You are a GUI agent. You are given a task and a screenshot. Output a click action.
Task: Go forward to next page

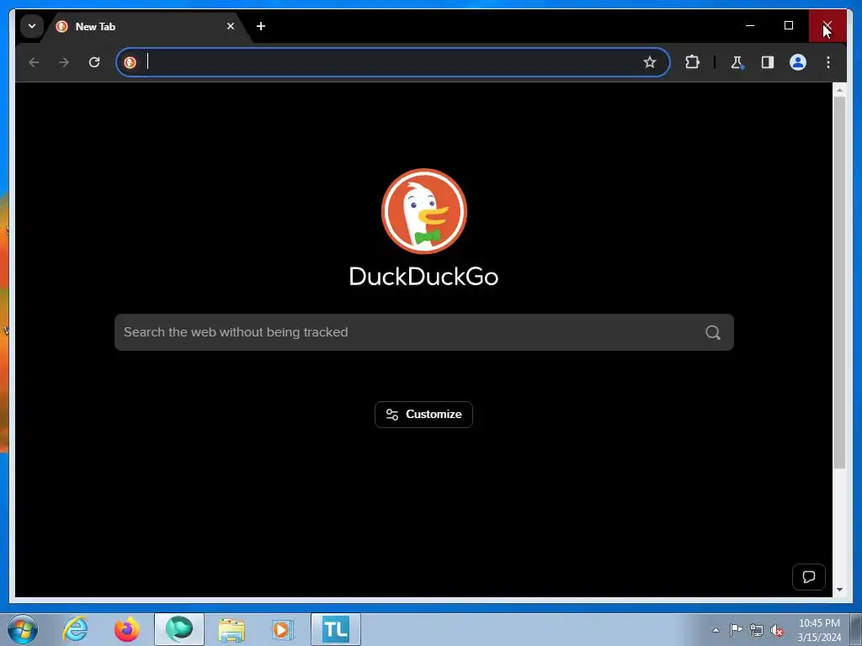pyautogui.click(x=64, y=62)
